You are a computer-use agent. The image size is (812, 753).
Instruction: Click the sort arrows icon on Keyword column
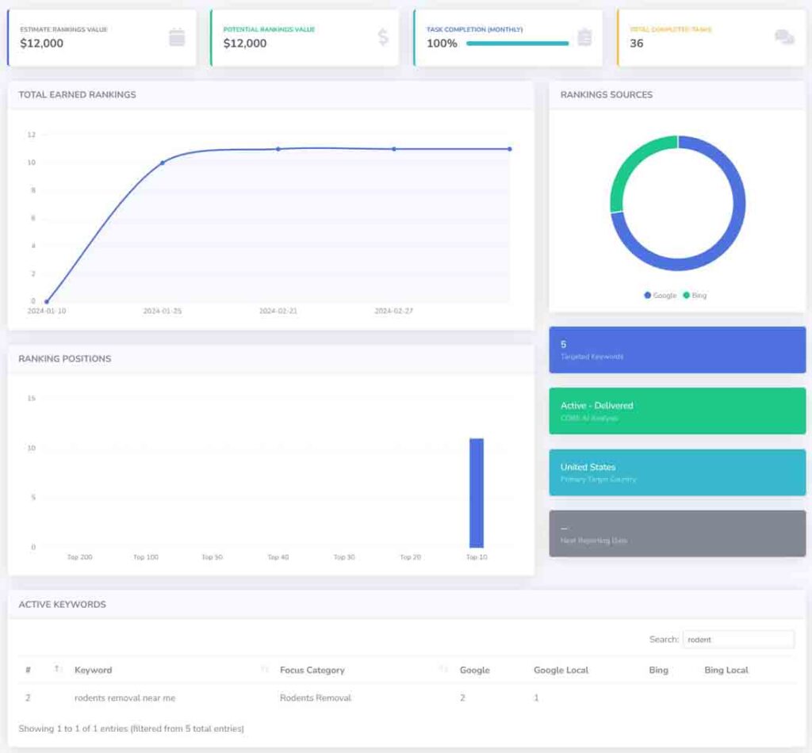265,670
